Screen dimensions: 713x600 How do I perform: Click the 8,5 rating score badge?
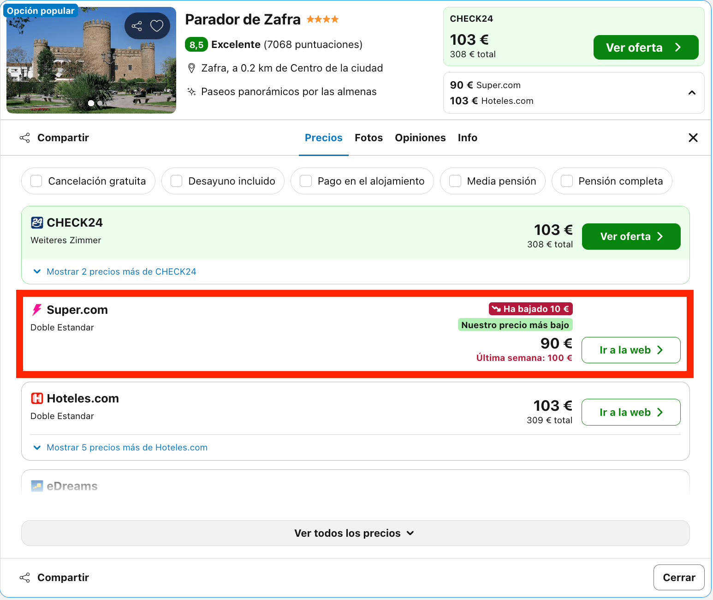click(196, 45)
